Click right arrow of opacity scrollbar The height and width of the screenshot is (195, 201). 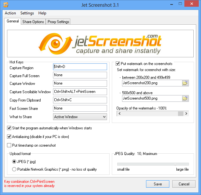pyautogui.click(x=186, y=114)
